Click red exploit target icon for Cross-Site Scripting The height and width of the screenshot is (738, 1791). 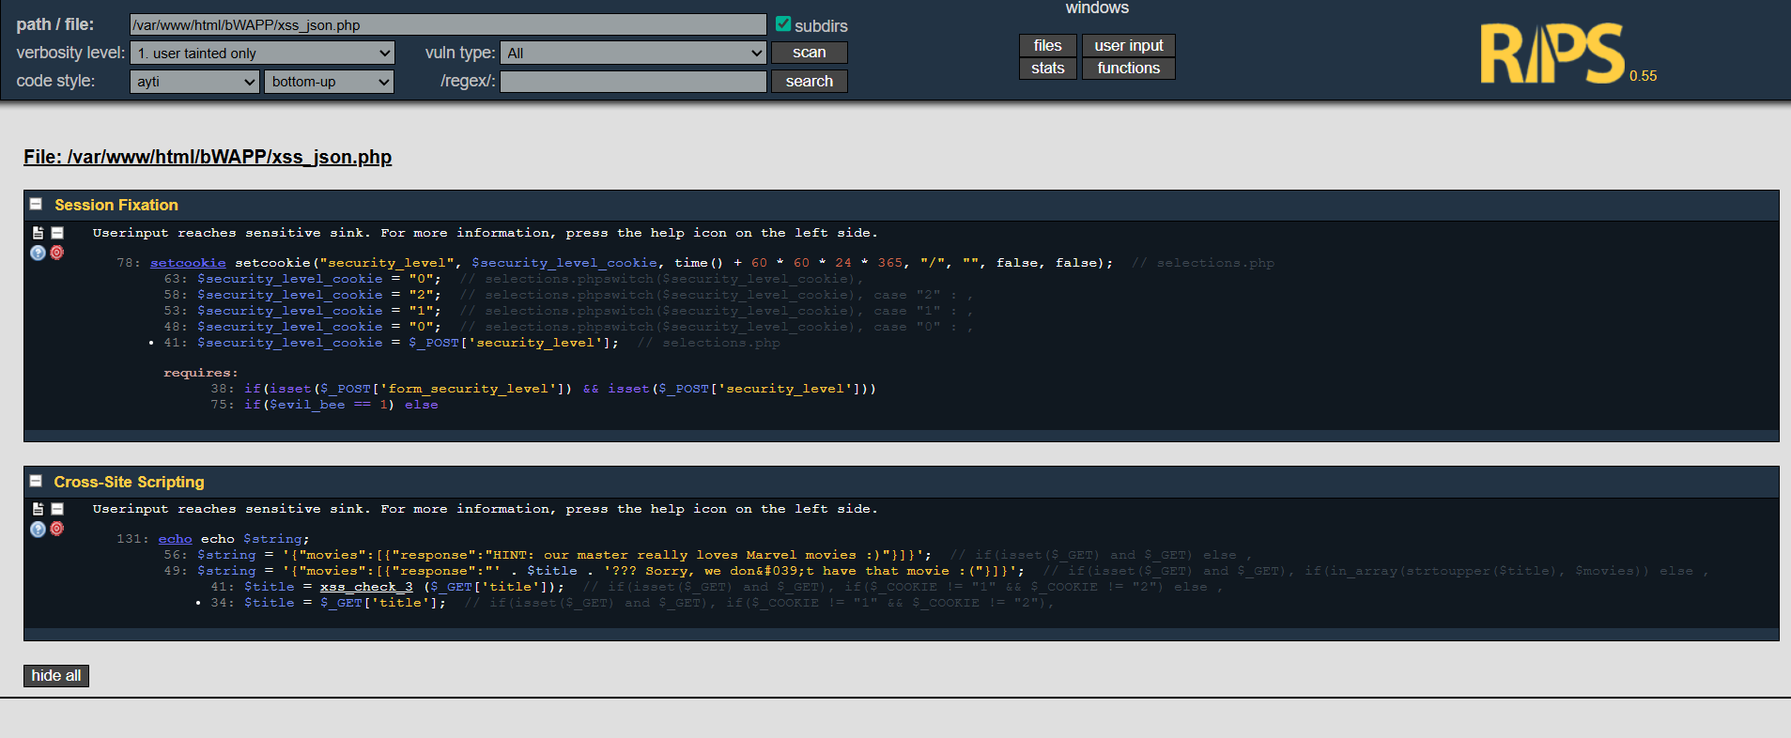coord(57,529)
